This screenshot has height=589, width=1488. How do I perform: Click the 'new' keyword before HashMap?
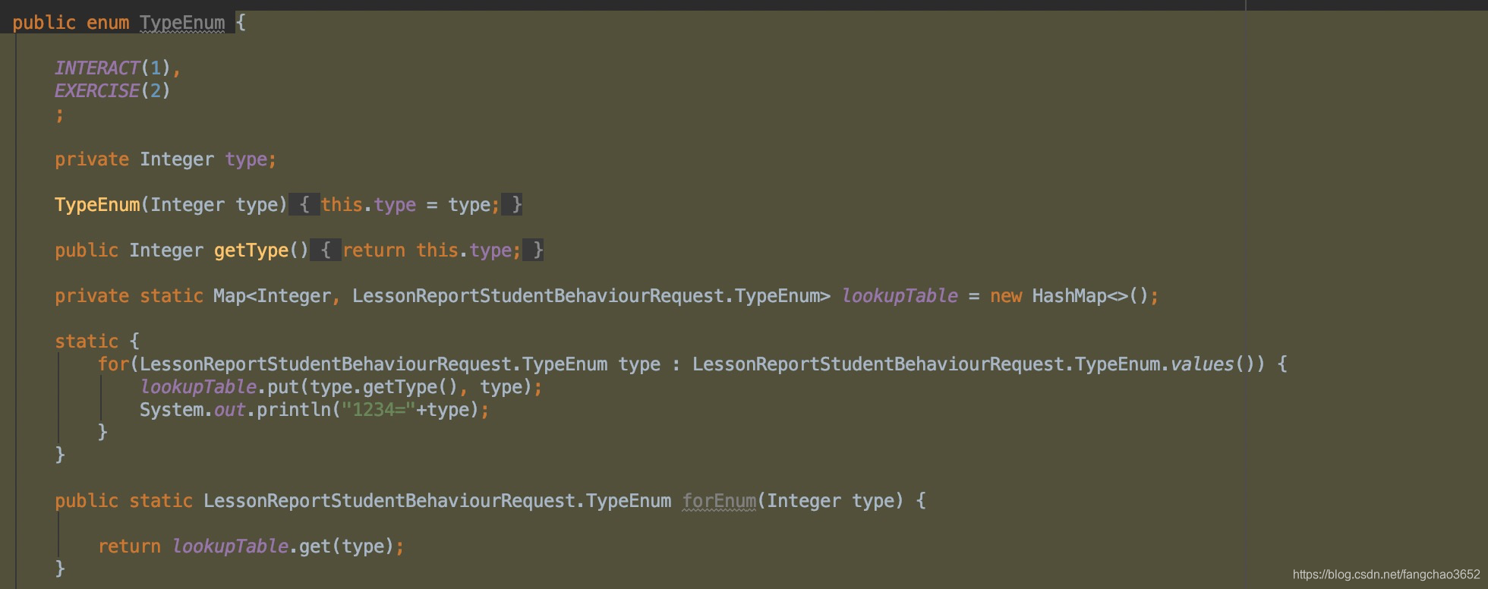tap(1006, 296)
